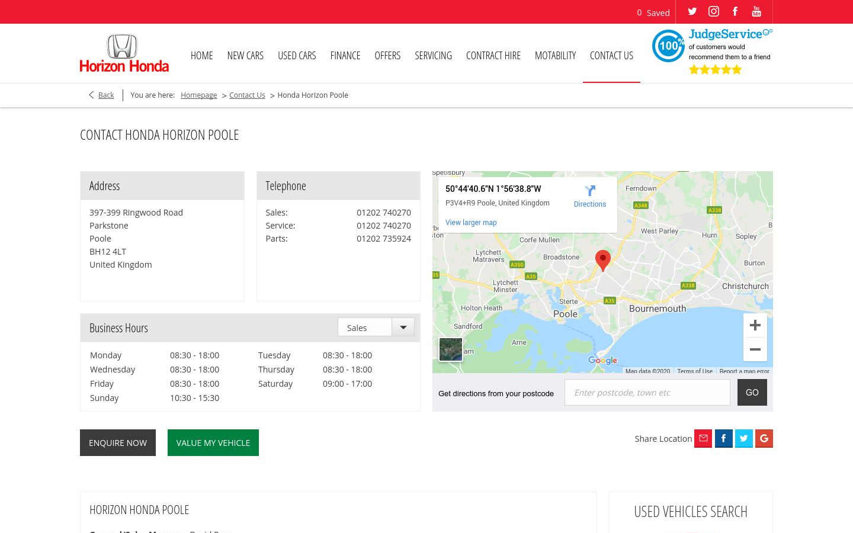Image resolution: width=853 pixels, height=533 pixels.
Task: Click the GO directions button
Action: (x=752, y=392)
